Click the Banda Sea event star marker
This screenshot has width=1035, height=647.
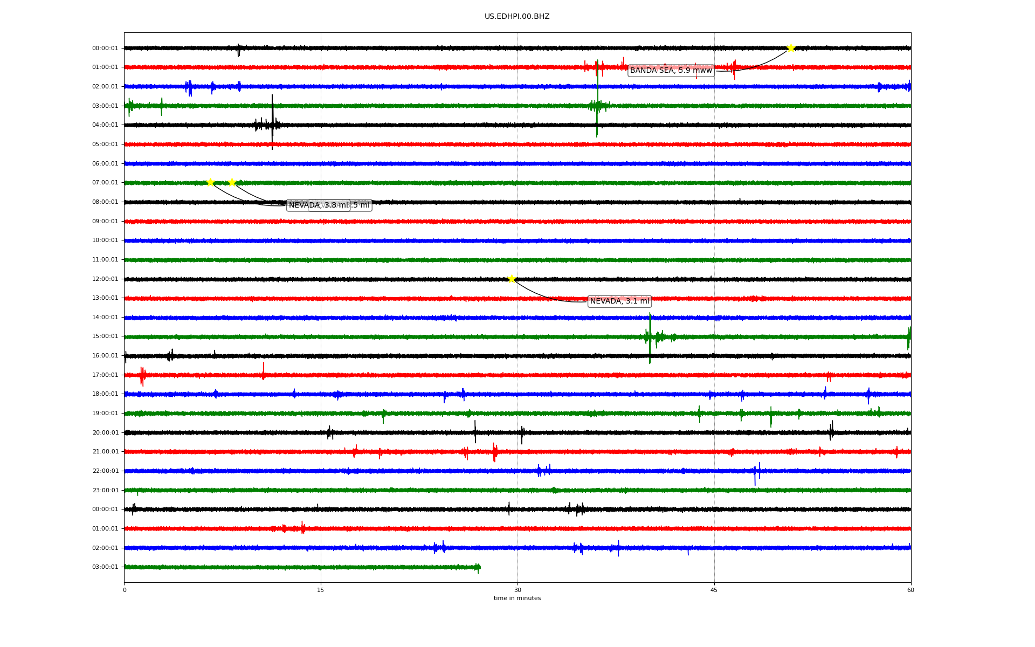[791, 48]
